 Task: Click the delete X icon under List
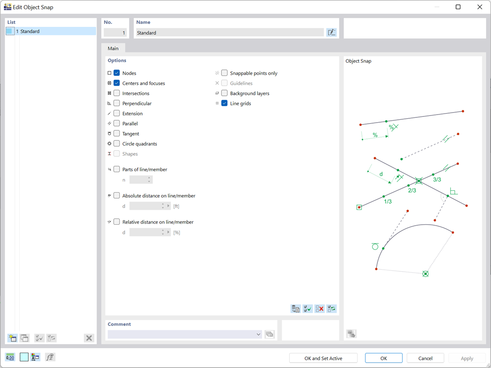pos(89,338)
